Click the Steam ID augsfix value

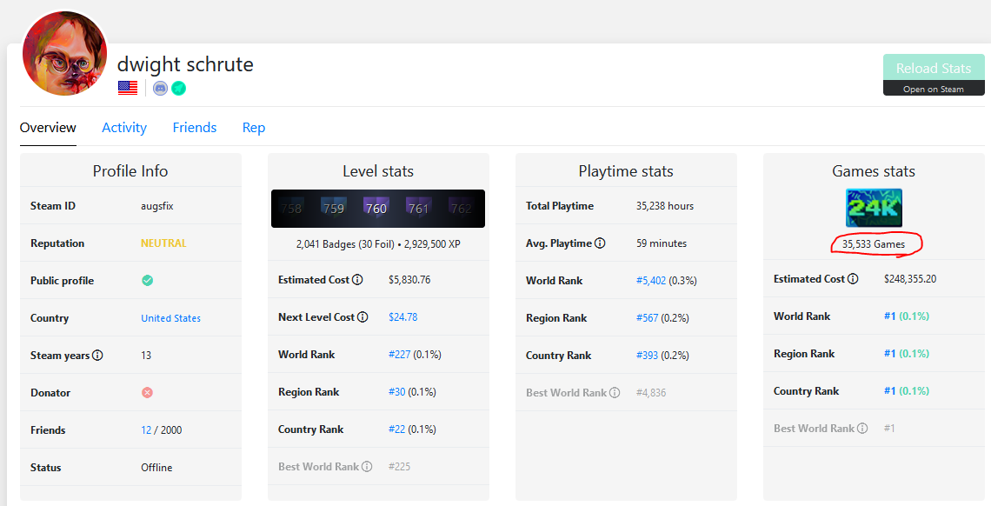156,206
